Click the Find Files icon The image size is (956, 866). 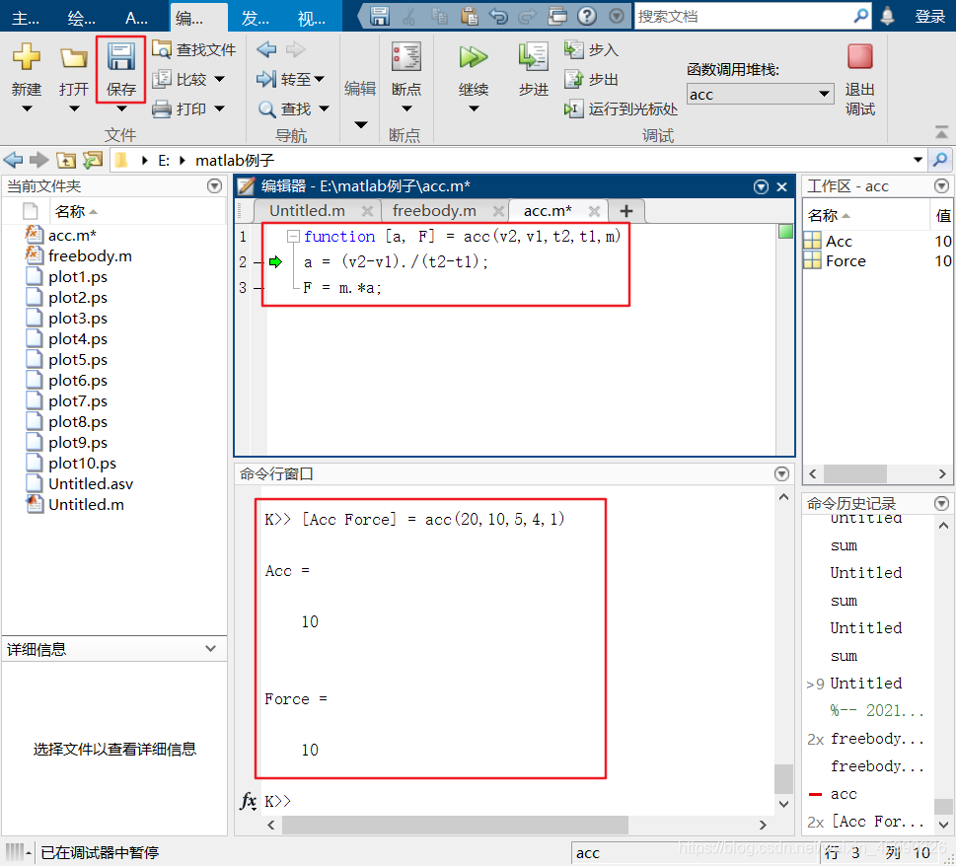click(162, 49)
